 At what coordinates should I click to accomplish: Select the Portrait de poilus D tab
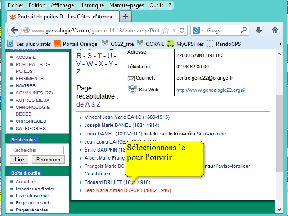tap(63, 17)
